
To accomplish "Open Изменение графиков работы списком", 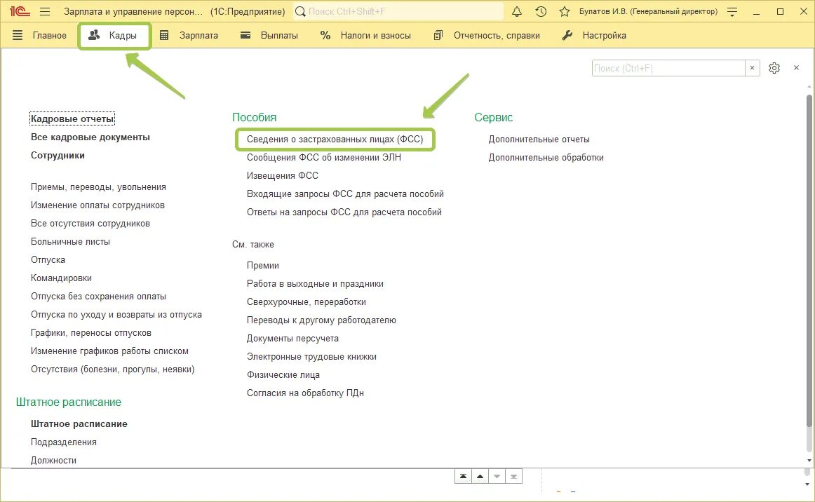I will tap(109, 351).
